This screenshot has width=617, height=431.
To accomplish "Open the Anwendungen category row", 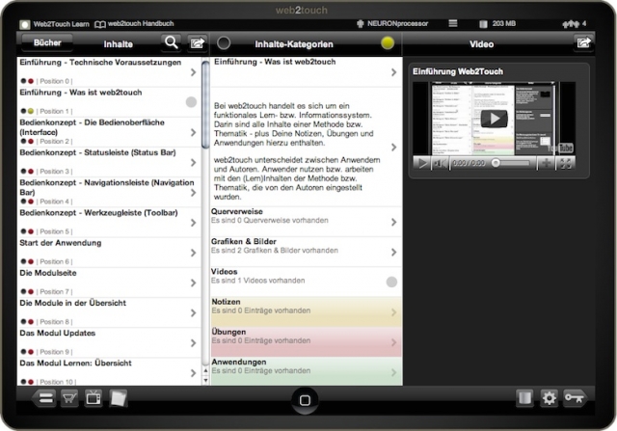I will [307, 371].
